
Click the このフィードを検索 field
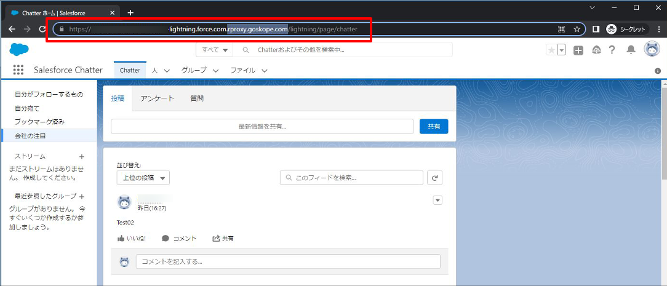tap(351, 178)
